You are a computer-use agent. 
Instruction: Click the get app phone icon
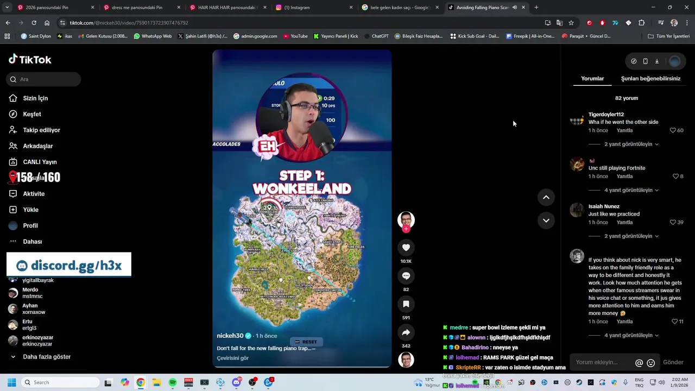pos(645,61)
